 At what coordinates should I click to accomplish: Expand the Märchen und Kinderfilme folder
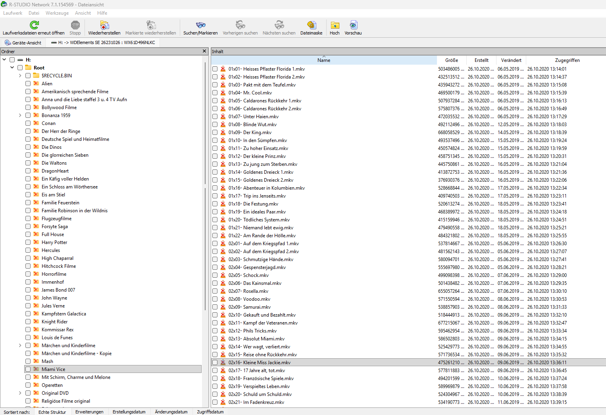(x=20, y=345)
